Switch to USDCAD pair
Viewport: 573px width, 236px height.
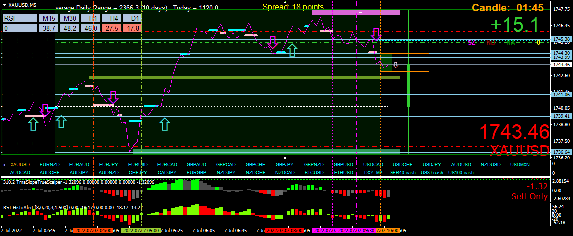pyautogui.click(x=373, y=165)
